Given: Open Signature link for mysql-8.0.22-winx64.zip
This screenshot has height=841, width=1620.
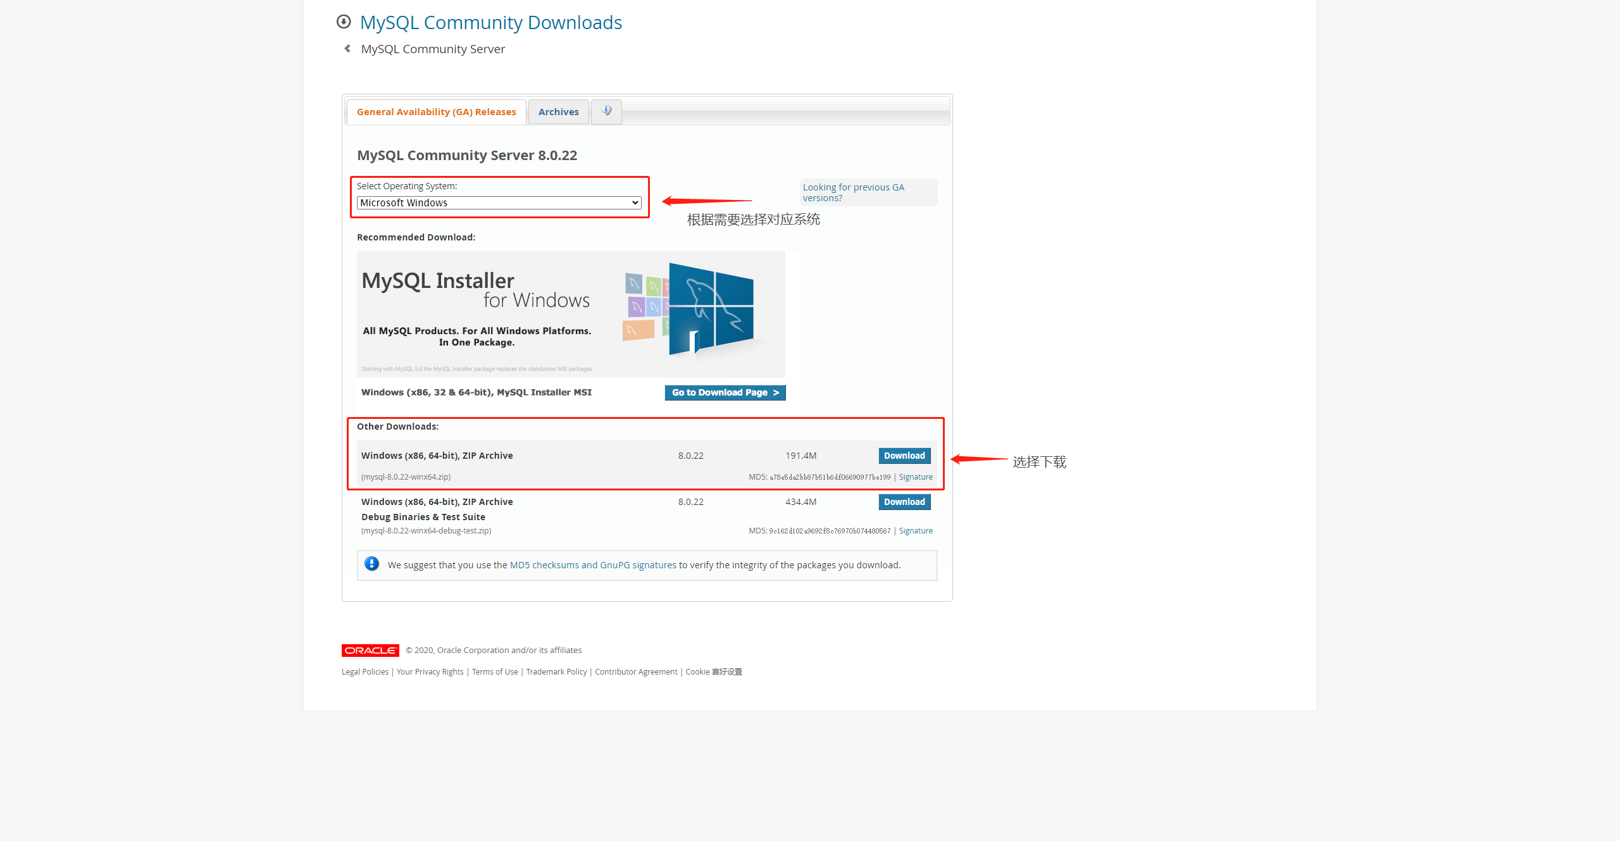Looking at the screenshot, I should [x=916, y=477].
